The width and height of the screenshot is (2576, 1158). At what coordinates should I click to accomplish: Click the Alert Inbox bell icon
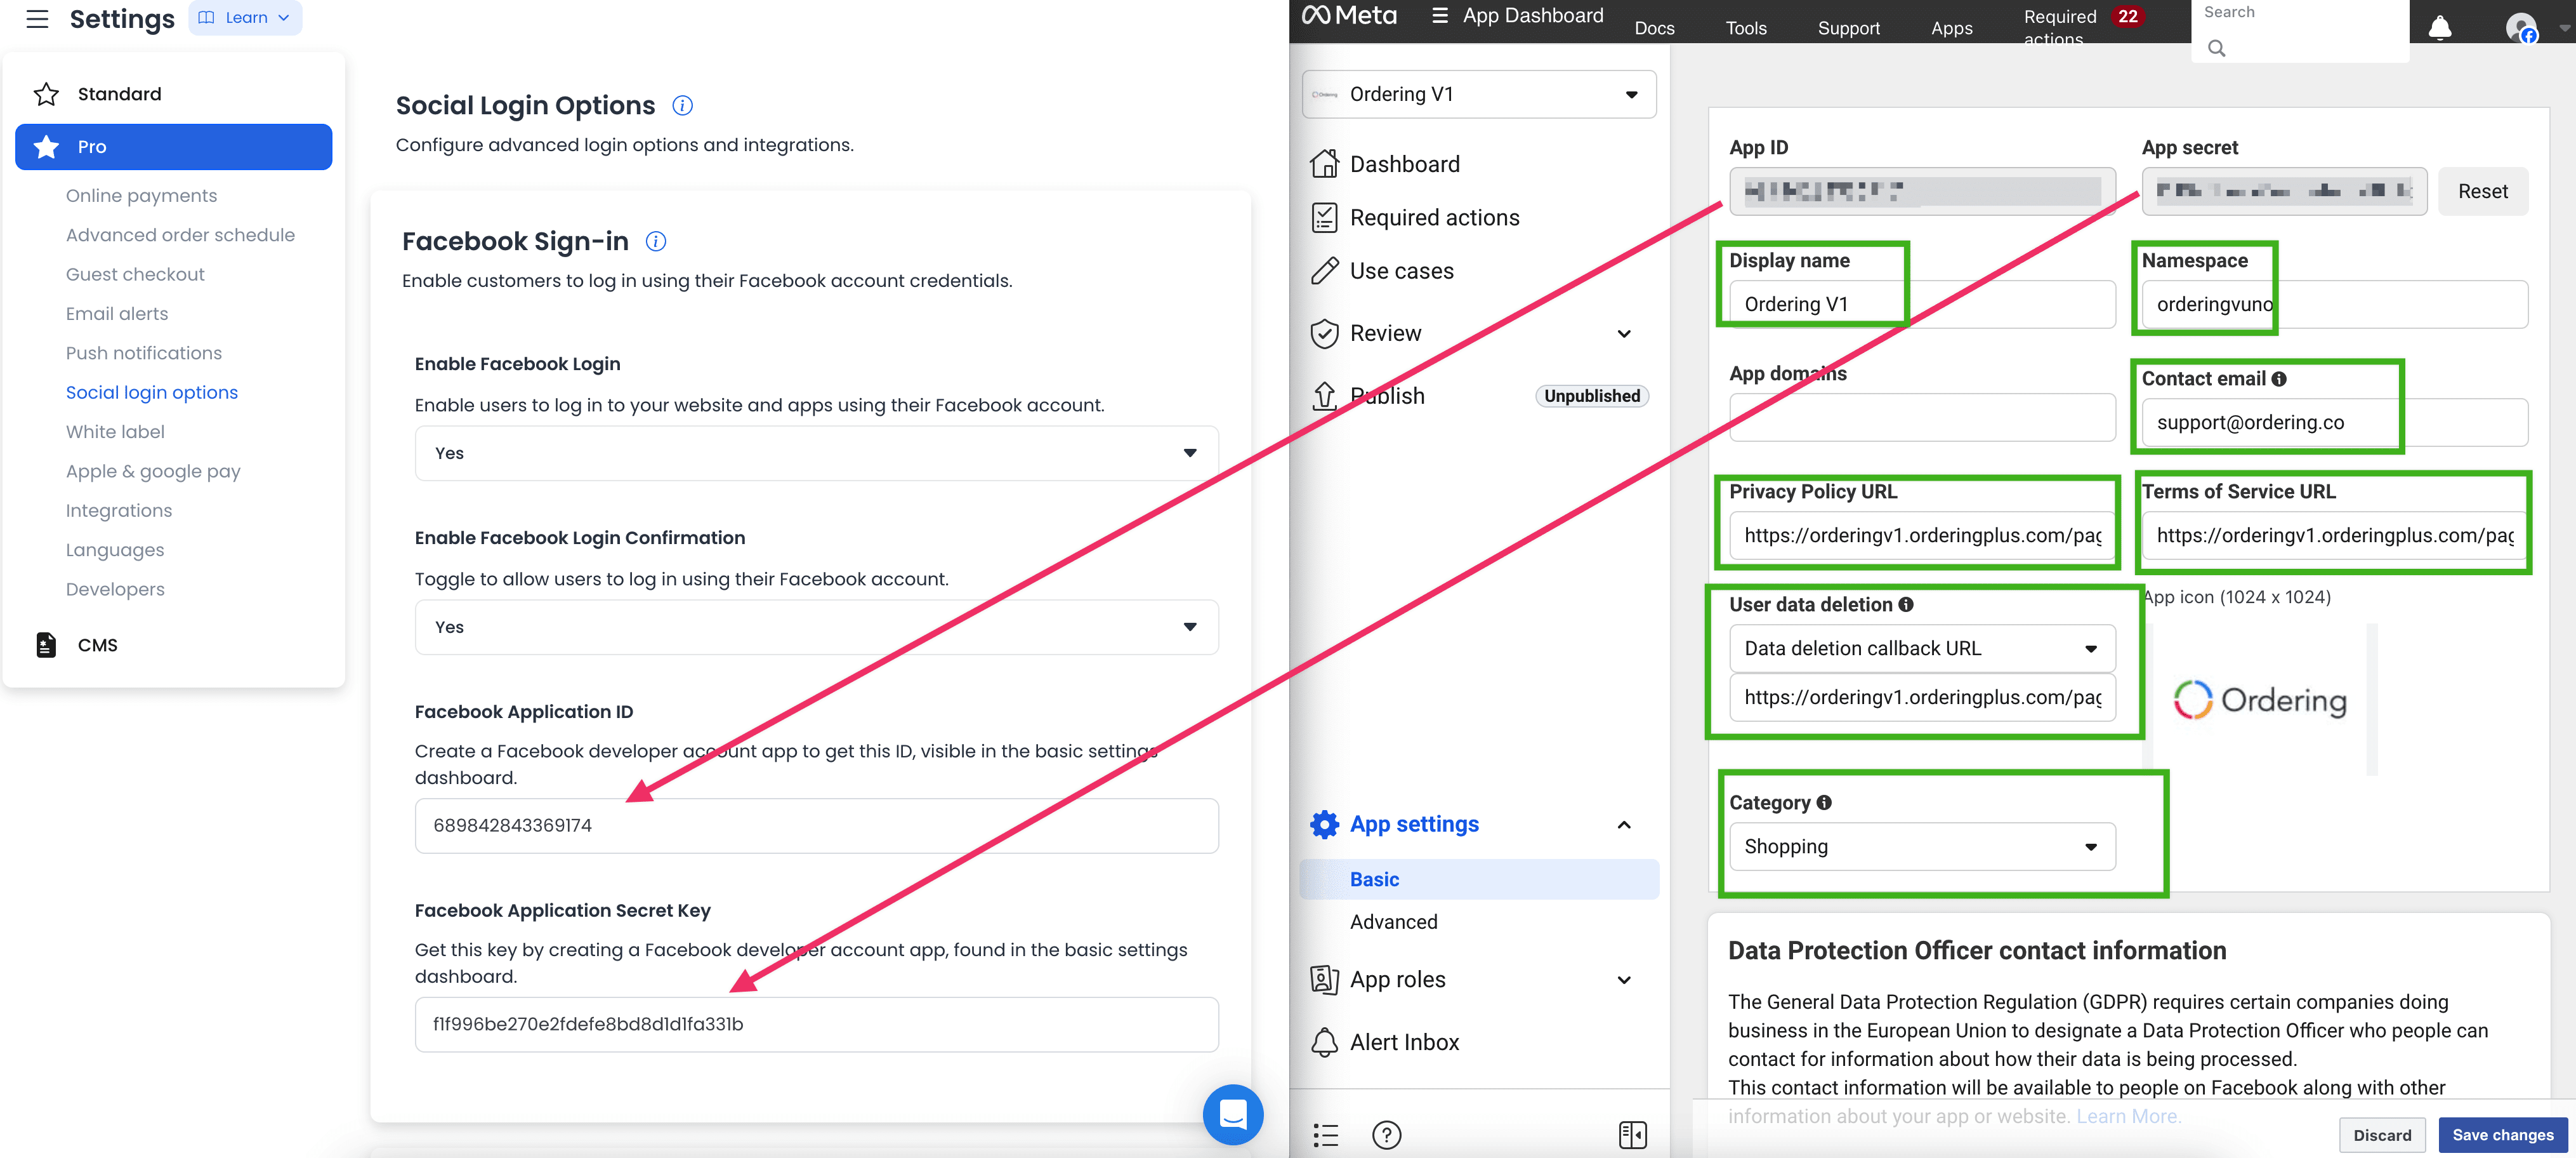(x=1324, y=1042)
